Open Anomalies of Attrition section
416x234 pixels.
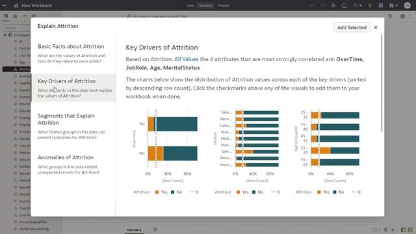click(73, 164)
